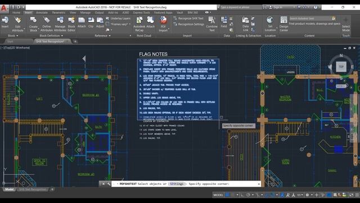The height and width of the screenshot is (203, 360).
Task: Click the ViewCube TOP face
Action: (341, 67)
